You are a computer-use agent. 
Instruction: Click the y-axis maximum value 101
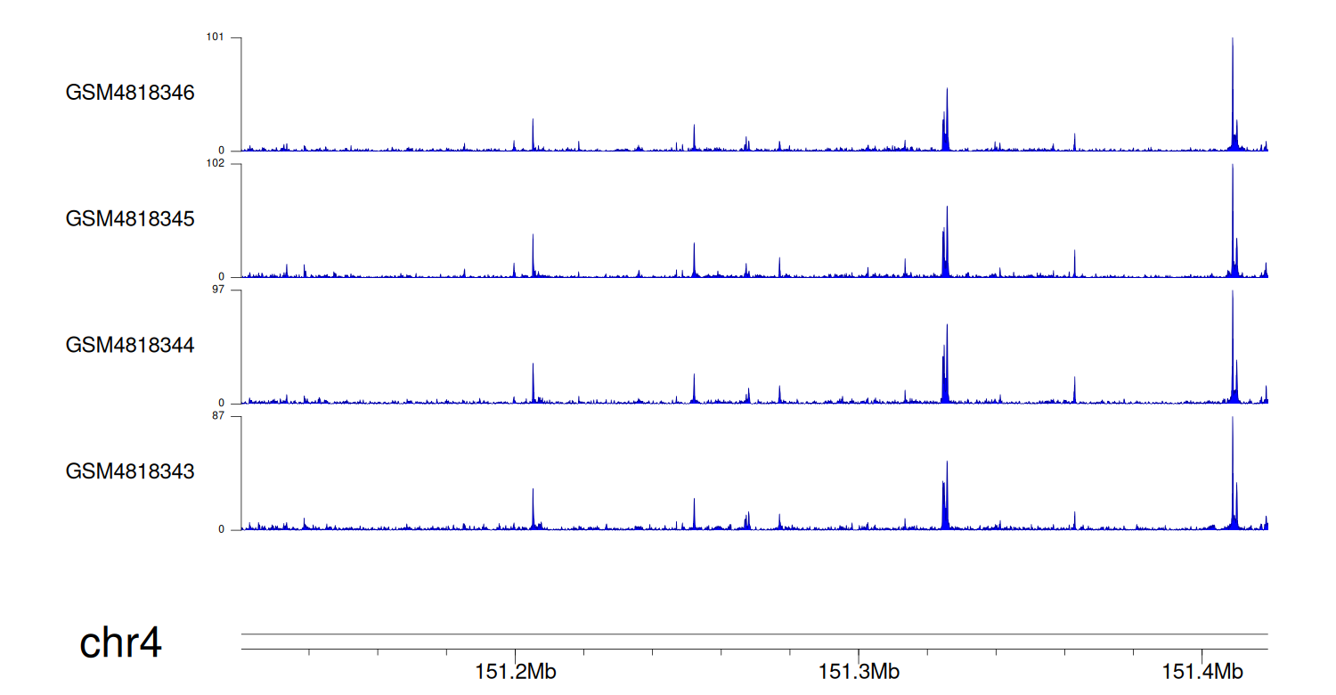coord(216,37)
